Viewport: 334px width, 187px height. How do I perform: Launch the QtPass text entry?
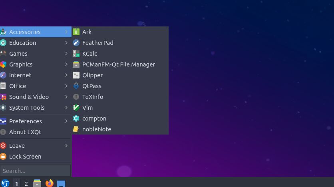click(x=91, y=86)
